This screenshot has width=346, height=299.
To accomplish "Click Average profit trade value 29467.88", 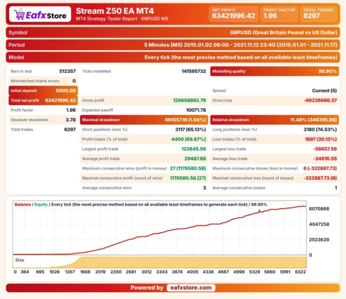I will [195, 158].
